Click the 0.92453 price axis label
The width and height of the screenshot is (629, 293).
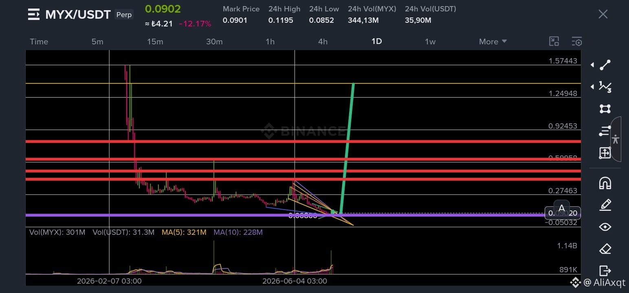click(x=563, y=126)
